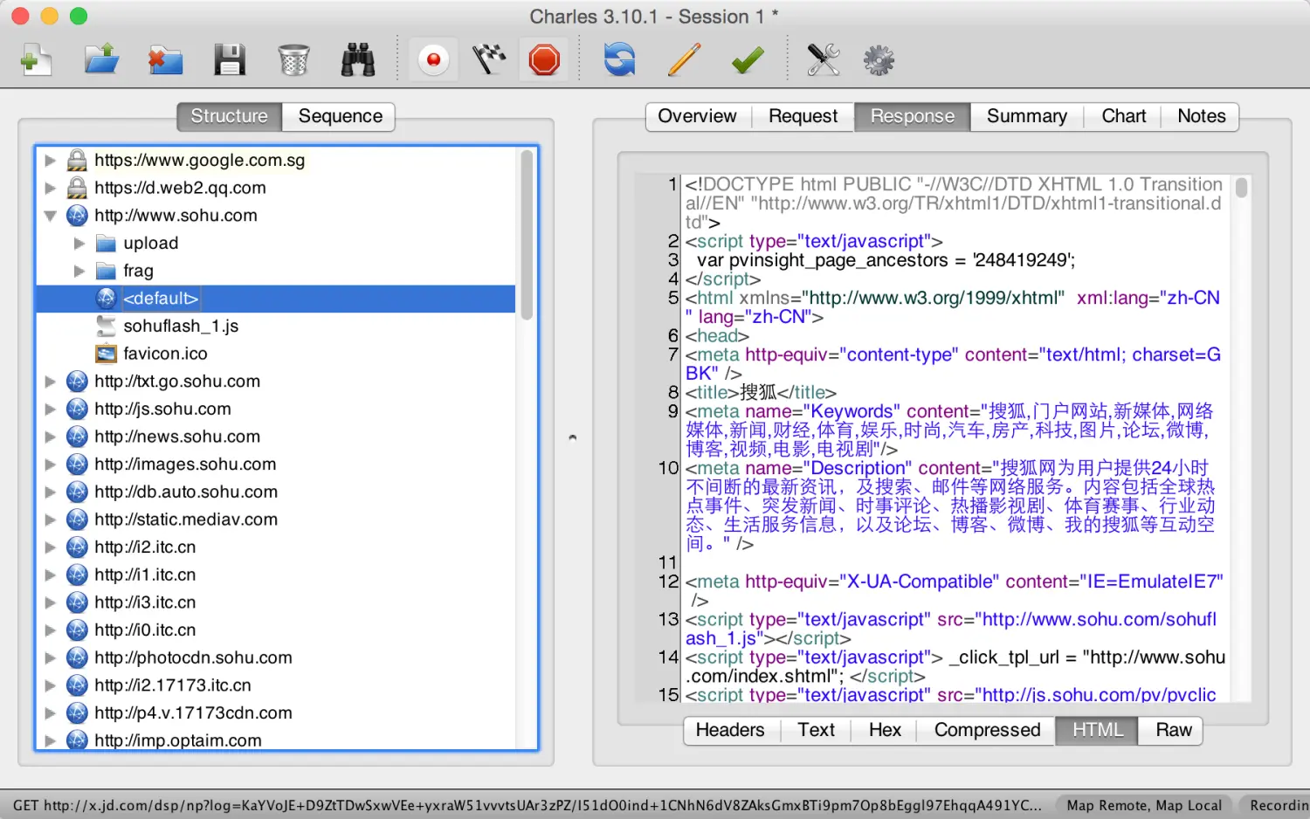Expand the http://txt.go.sohu.com node
Image resolution: width=1310 pixels, height=819 pixels.
click(x=51, y=382)
